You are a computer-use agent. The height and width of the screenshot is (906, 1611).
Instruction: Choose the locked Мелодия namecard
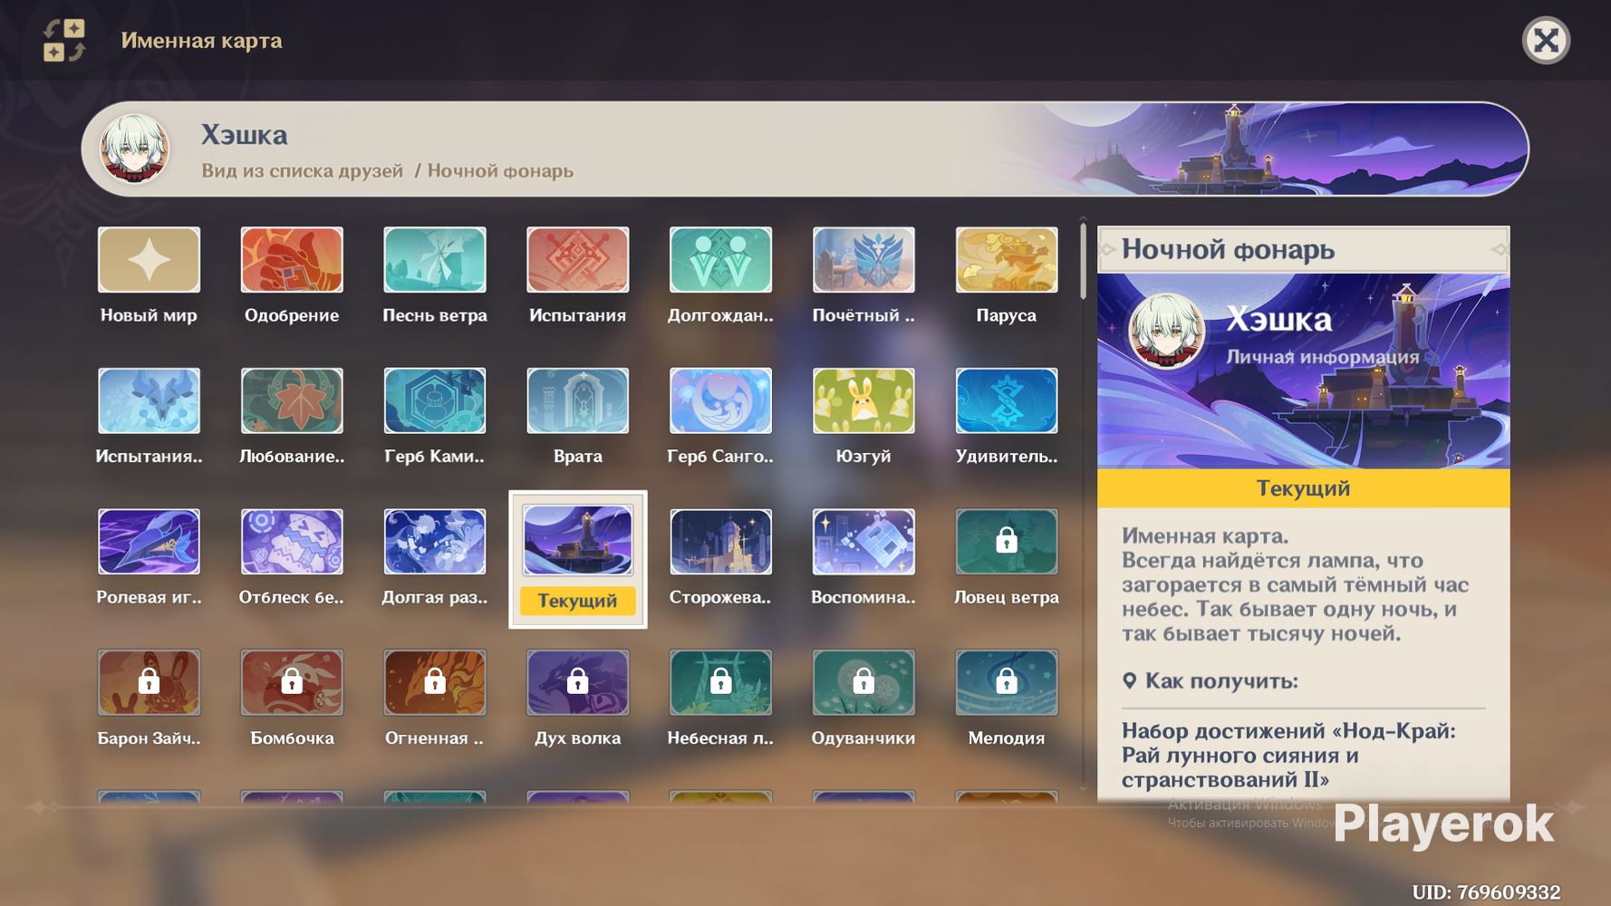point(1007,682)
